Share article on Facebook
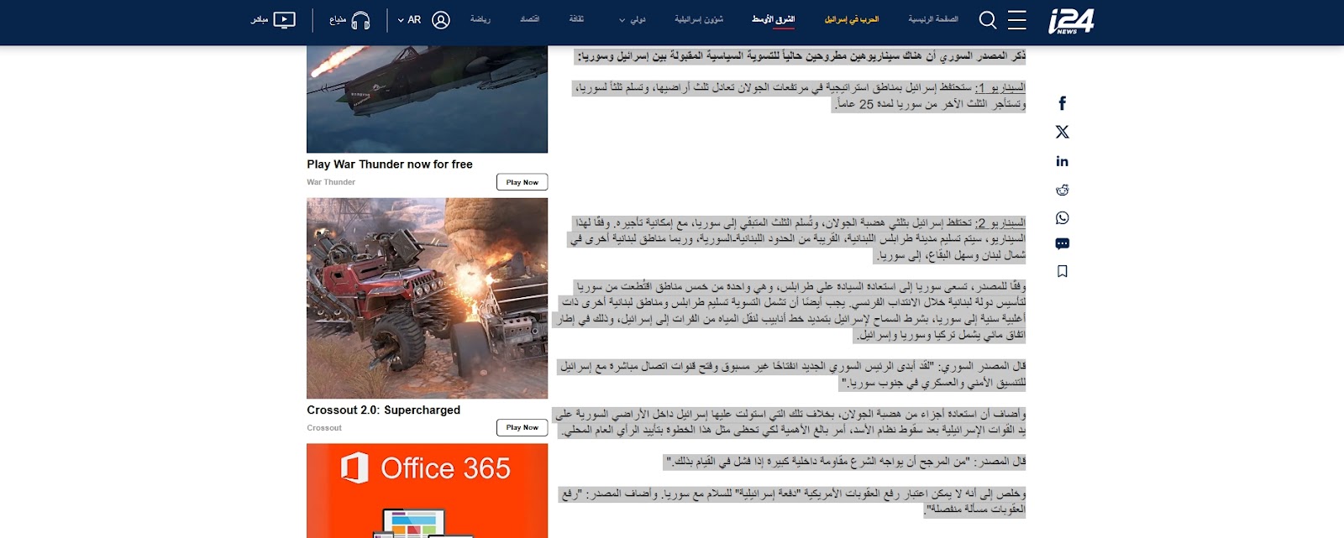 point(1062,103)
